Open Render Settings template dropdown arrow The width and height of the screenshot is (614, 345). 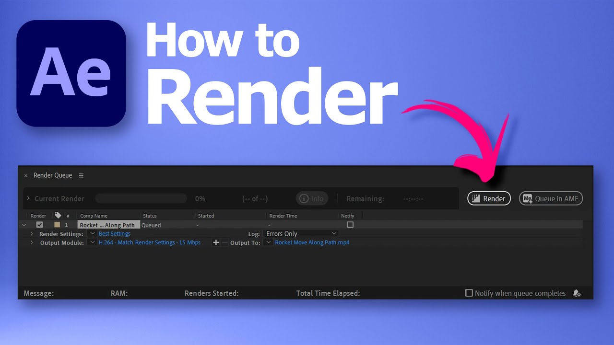(x=92, y=234)
